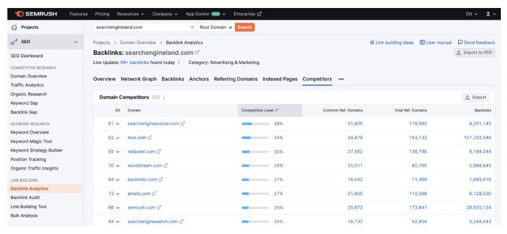Click the three-dots more tabs icon

coord(341,79)
